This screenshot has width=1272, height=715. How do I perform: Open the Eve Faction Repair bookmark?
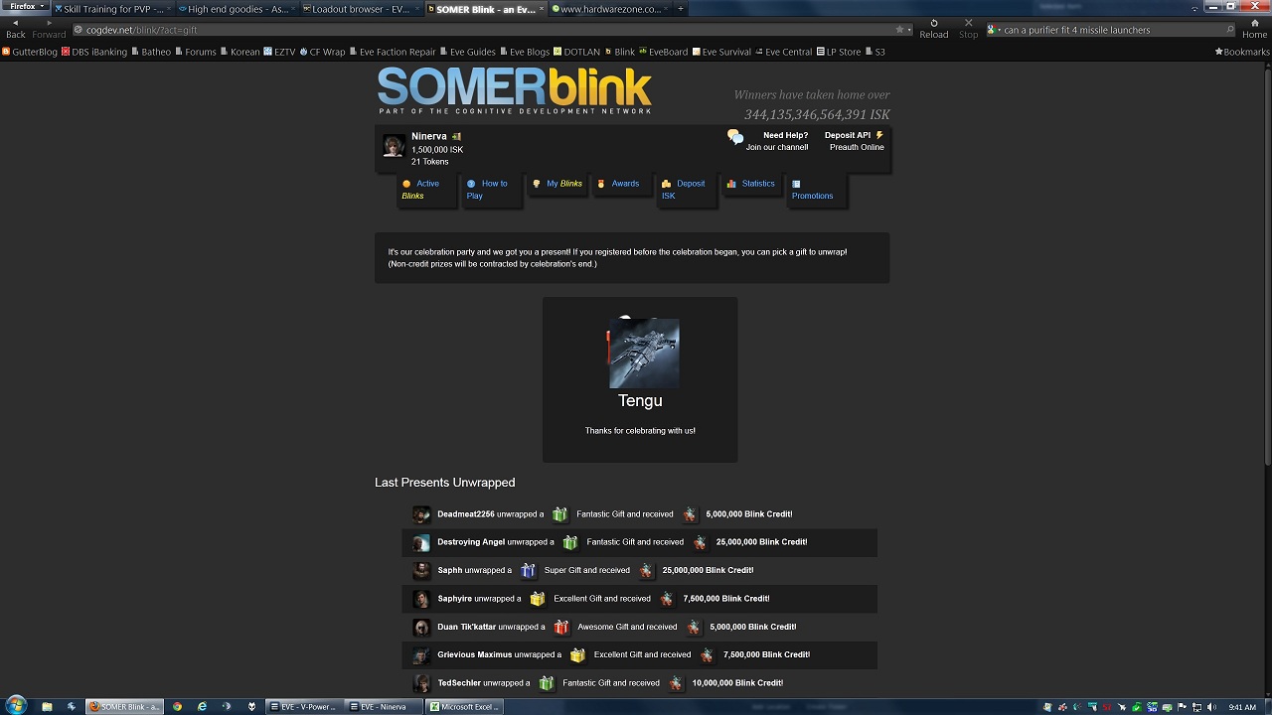point(392,52)
